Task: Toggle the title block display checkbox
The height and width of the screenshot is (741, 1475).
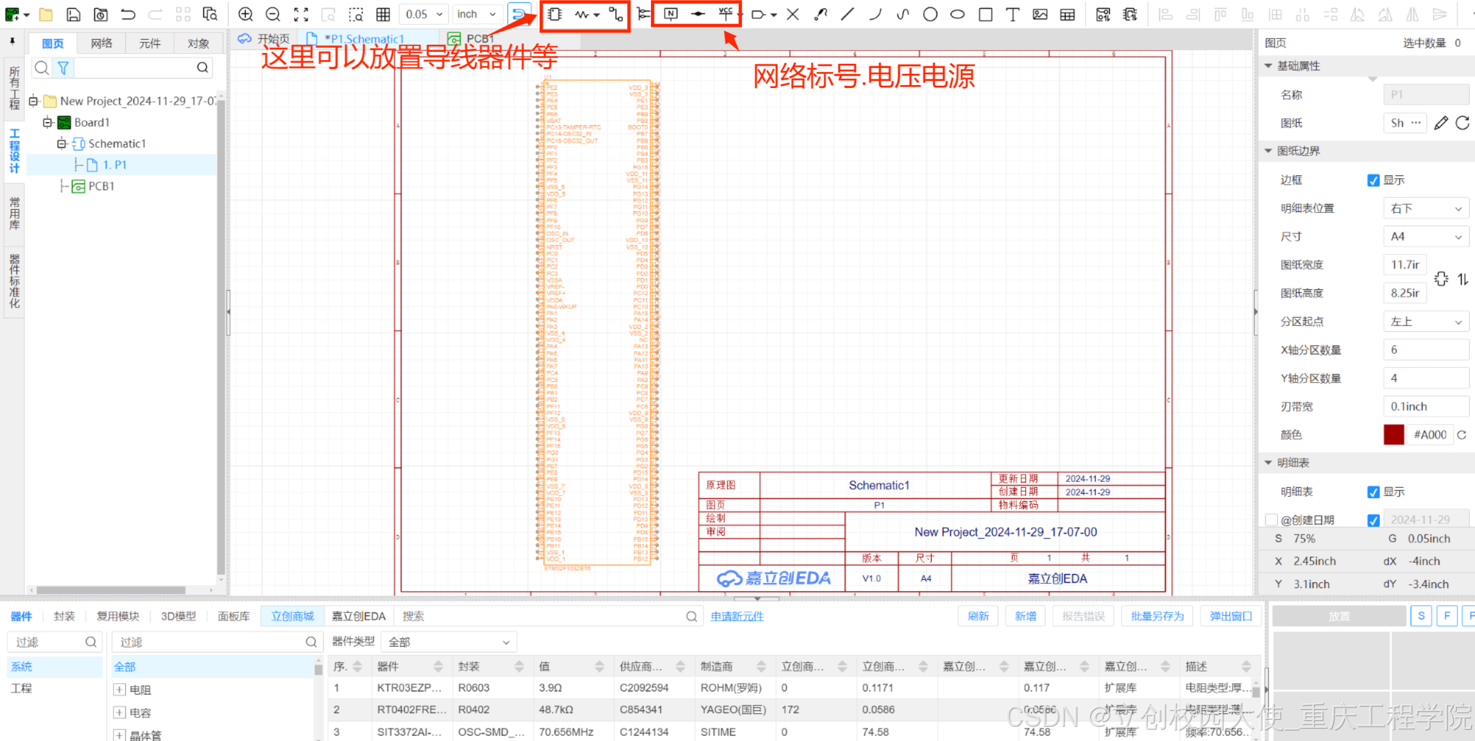Action: tap(1373, 492)
